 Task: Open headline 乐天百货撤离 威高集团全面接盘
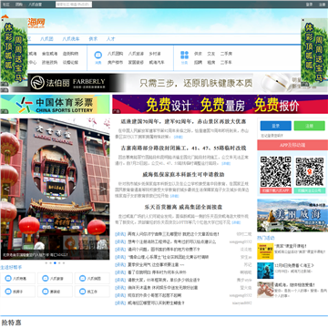pos(183,207)
